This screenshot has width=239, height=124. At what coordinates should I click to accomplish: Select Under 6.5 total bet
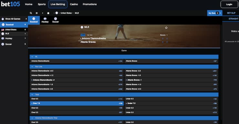pyautogui.click(x=171, y=108)
